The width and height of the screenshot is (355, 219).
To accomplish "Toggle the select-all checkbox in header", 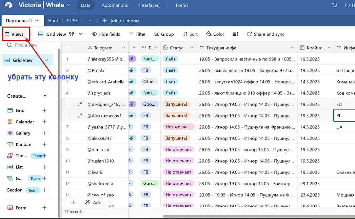I will [67, 48].
